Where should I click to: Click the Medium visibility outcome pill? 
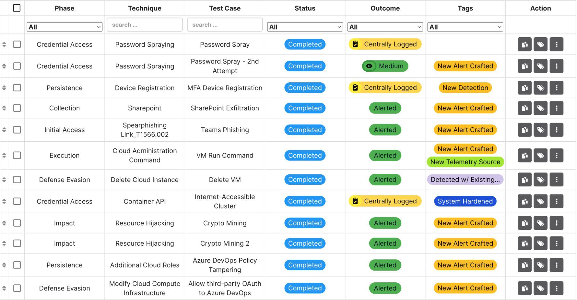pos(385,66)
